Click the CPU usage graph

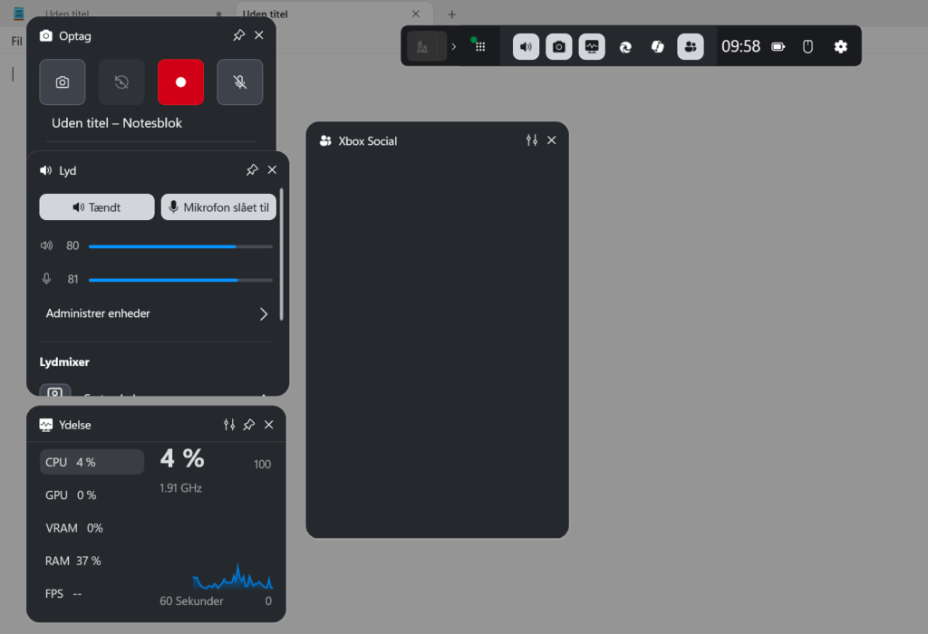233,577
